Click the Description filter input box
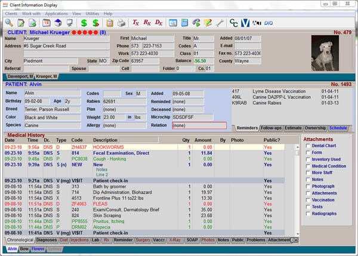The width and height of the screenshot is (358, 256). pos(138,140)
